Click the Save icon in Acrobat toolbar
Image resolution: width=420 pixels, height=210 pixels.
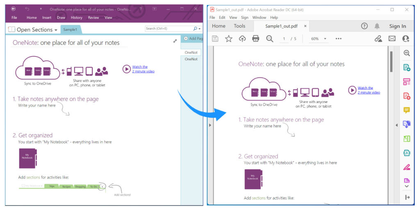[x=215, y=39]
